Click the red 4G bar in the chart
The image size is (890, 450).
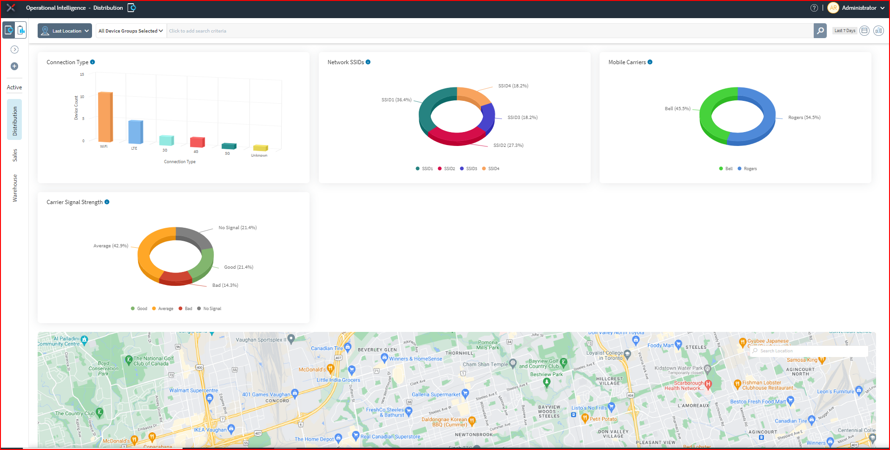tap(198, 142)
